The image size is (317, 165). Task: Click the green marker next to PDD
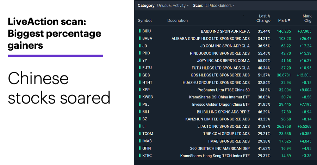[139, 53]
